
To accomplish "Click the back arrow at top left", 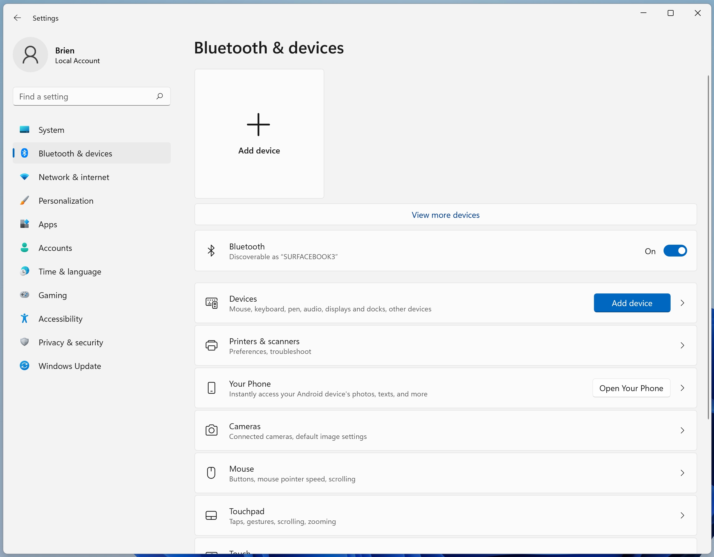I will (x=17, y=18).
